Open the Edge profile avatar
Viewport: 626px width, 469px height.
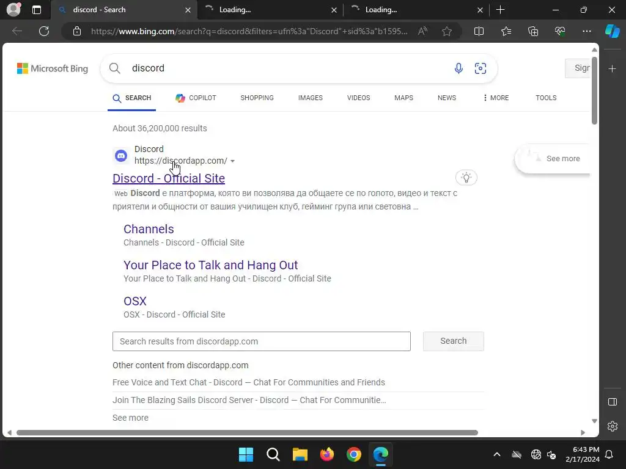click(13, 9)
